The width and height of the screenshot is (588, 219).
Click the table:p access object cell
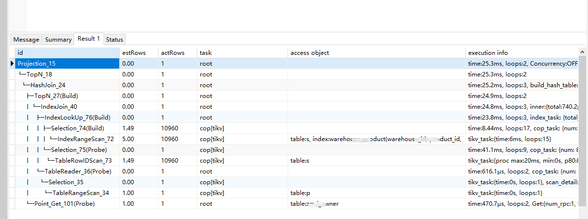coord(300,193)
